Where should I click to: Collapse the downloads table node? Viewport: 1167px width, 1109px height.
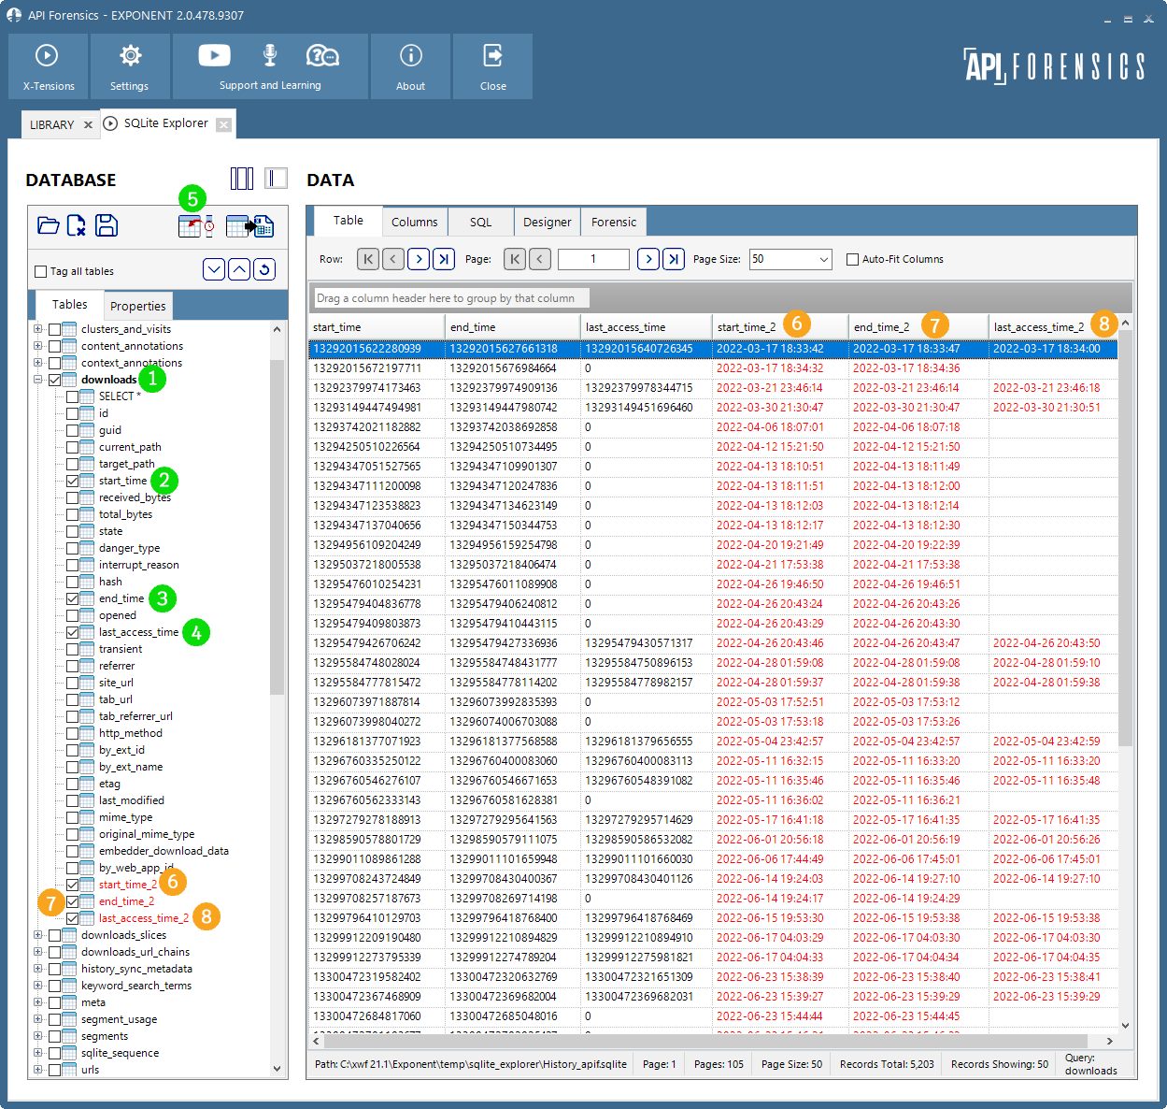37,380
